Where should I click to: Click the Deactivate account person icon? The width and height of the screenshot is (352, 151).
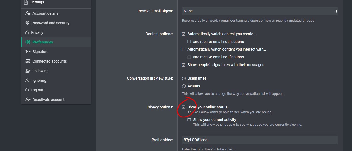(28, 100)
